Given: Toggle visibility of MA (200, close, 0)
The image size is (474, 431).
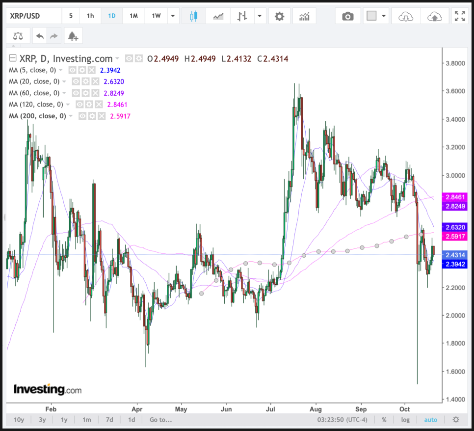Looking at the screenshot, I should (82, 116).
